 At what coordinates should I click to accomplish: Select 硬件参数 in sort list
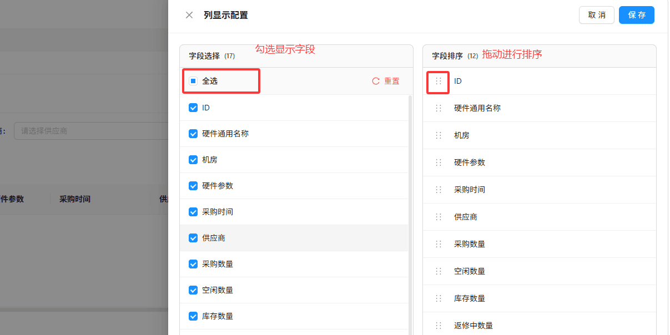(x=470, y=163)
